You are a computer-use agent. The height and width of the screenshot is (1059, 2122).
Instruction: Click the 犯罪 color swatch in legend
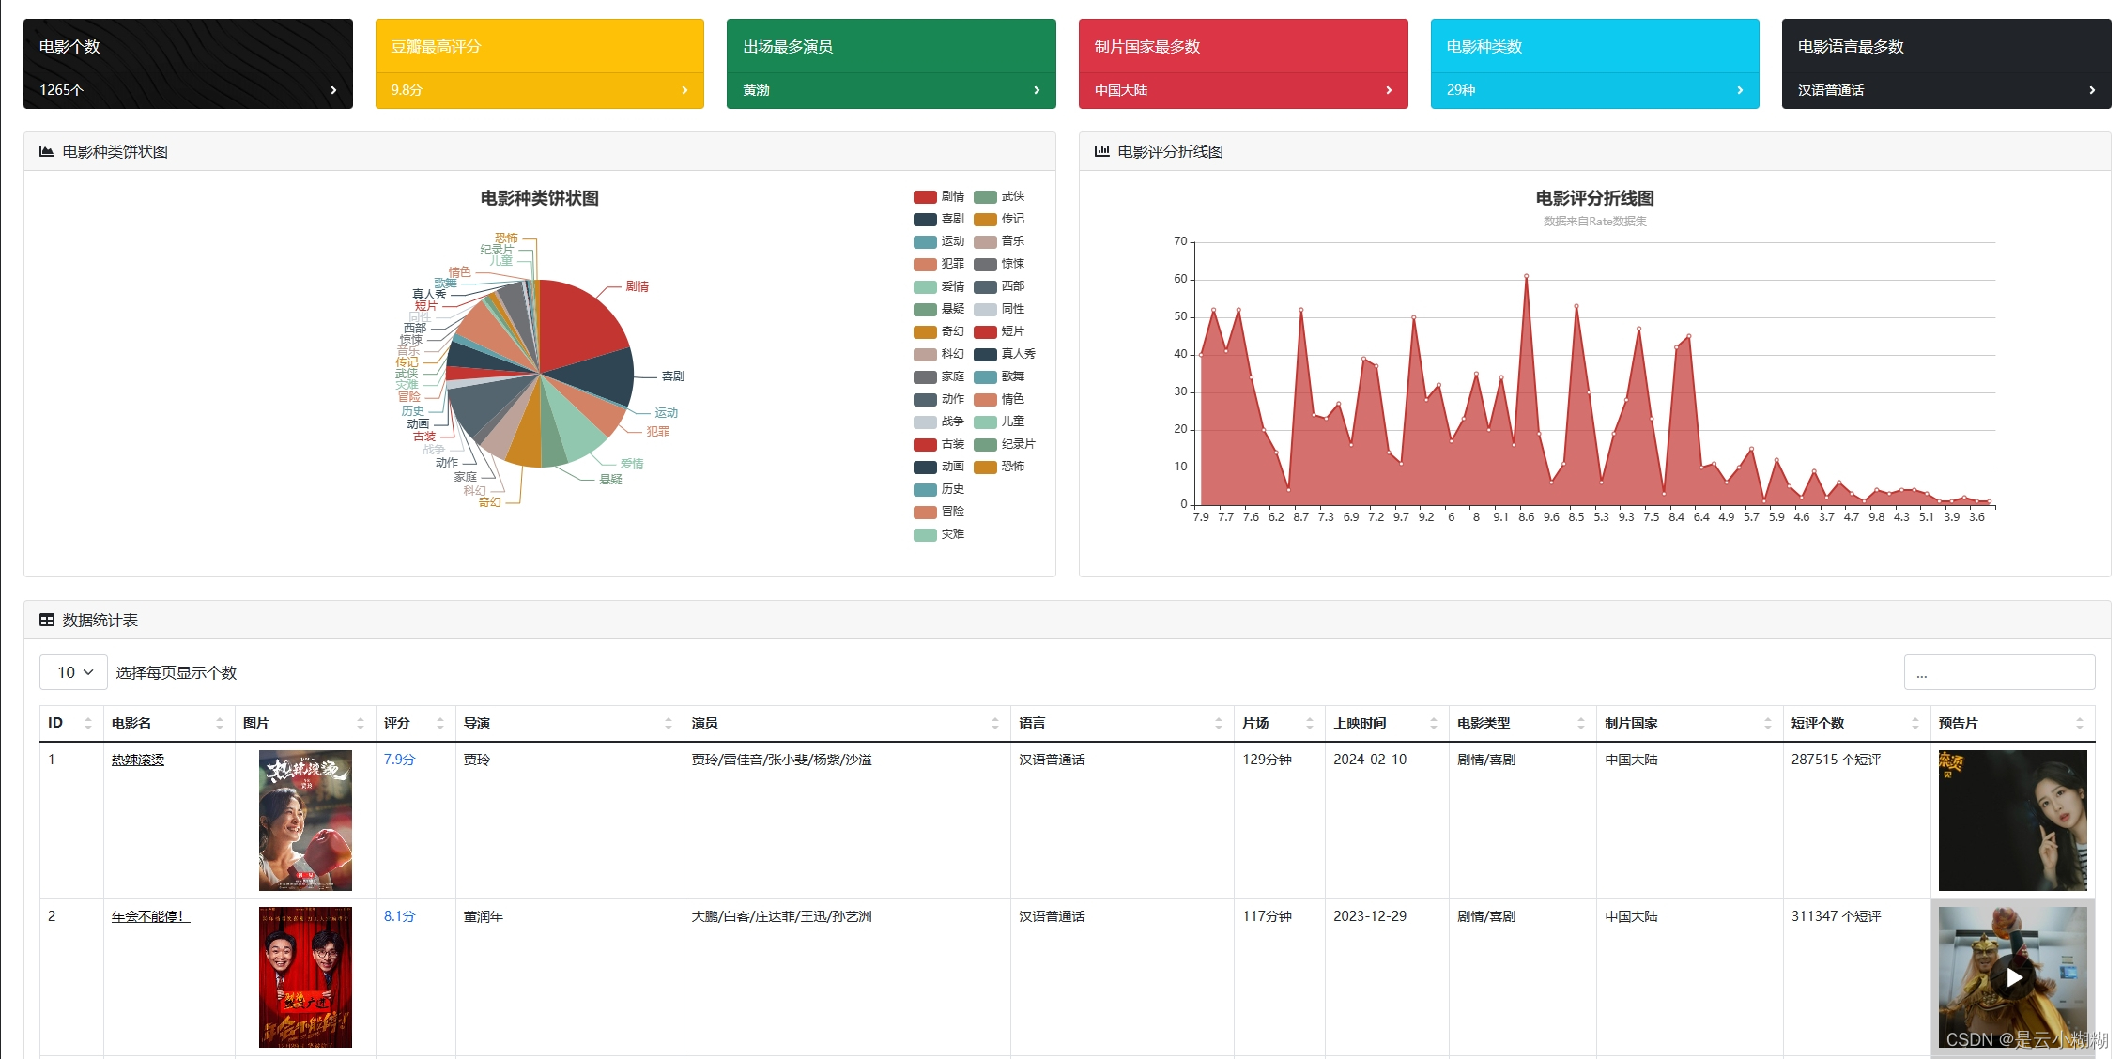pos(925,264)
